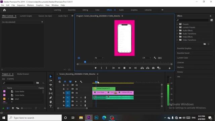Open the Essential Sound panel
Image resolution: width=215 pixels, height=121 pixels.
tap(183, 53)
